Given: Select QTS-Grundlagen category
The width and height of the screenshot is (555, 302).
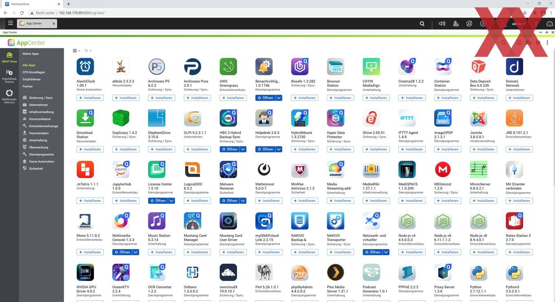Looking at the screenshot, I should [x=33, y=72].
